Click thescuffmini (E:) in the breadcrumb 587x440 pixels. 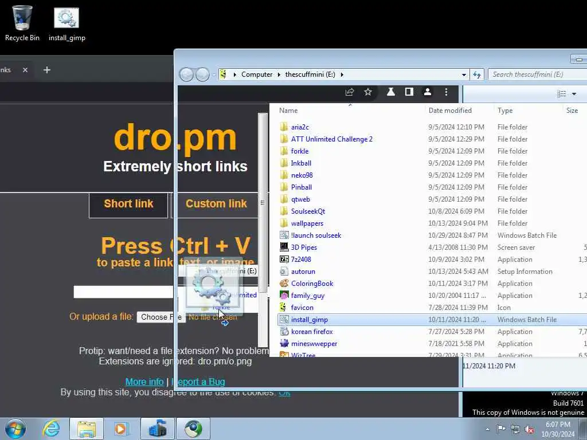click(310, 74)
